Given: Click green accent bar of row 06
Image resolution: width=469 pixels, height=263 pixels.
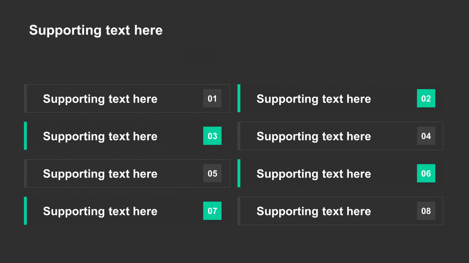Looking at the screenshot, I should click(x=239, y=173).
